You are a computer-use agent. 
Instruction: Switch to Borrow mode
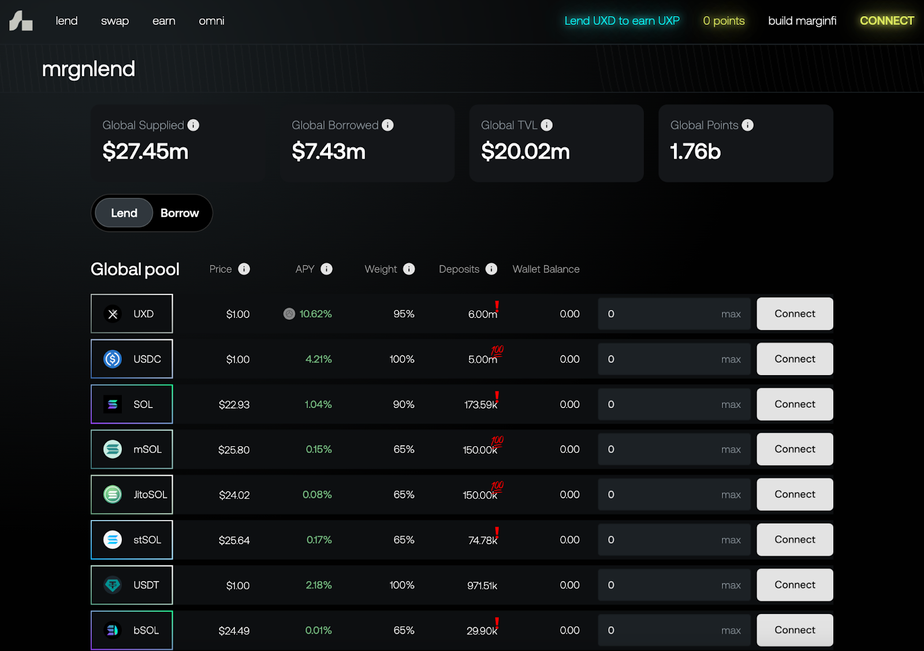(x=180, y=213)
